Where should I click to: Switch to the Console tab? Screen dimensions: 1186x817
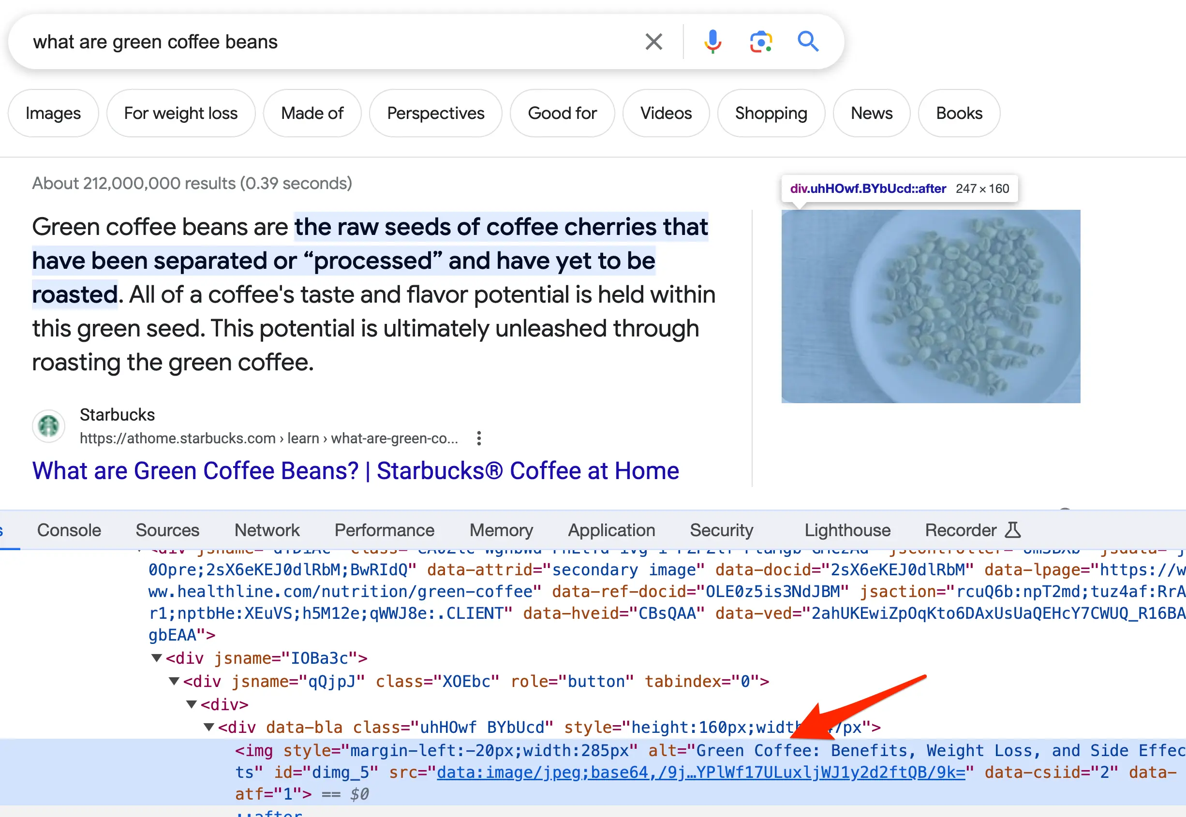pos(69,530)
